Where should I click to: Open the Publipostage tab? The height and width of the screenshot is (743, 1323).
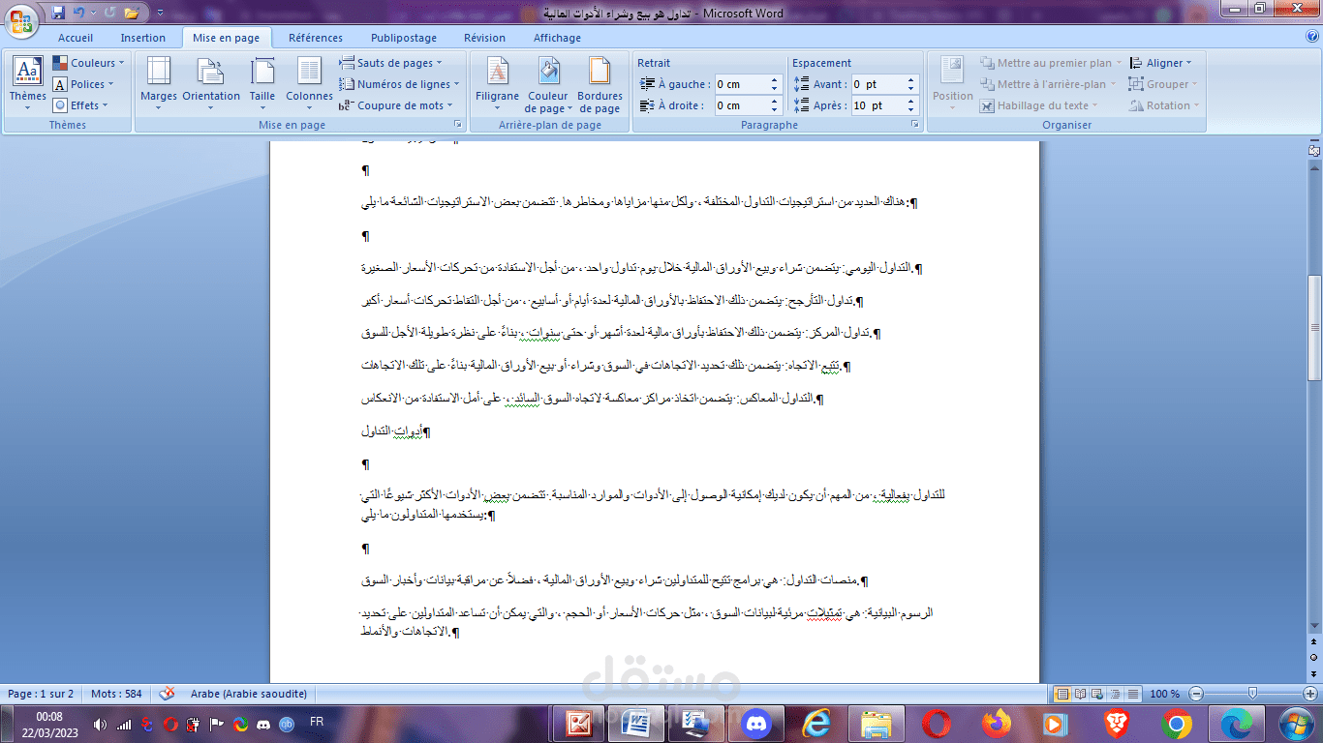[x=404, y=38]
